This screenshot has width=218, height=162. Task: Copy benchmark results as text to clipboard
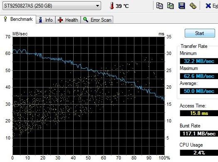[159, 6]
